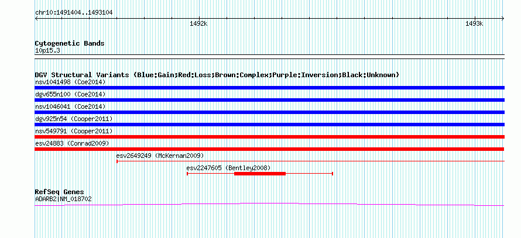This screenshot has width=521, height=238.
Task: Select the blue gain bar under nsv1041498
Action: pyautogui.click(x=269, y=88)
